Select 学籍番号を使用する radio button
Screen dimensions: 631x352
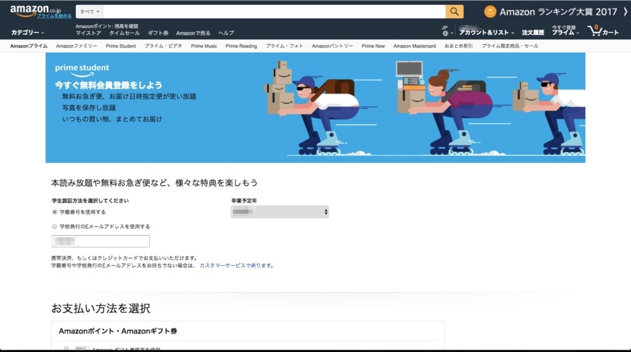tap(55, 212)
